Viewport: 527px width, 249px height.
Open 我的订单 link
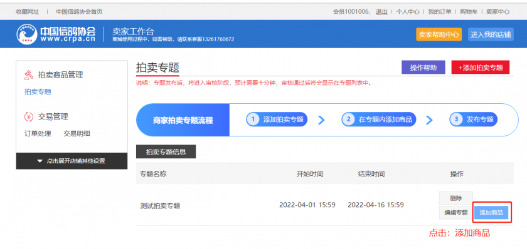coord(440,12)
